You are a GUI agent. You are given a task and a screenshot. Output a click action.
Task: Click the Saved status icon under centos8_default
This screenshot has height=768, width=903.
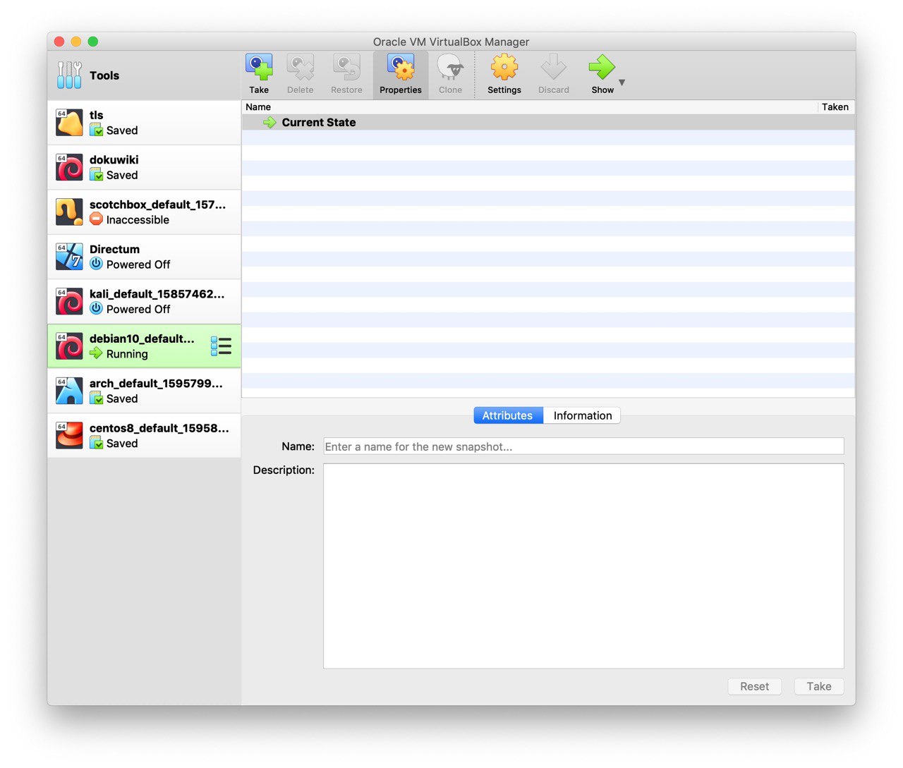point(97,443)
